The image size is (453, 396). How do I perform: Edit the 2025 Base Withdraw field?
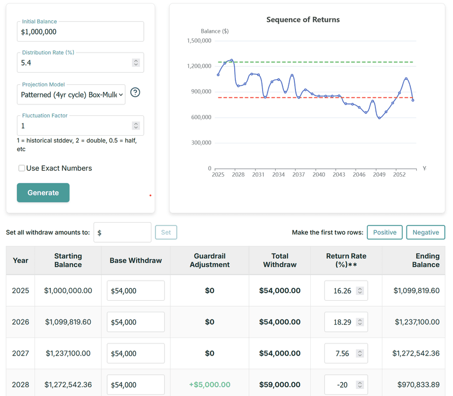pyautogui.click(x=136, y=291)
